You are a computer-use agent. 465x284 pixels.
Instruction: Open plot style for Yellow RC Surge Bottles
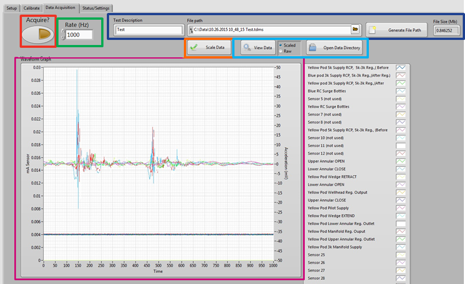pyautogui.click(x=401, y=107)
